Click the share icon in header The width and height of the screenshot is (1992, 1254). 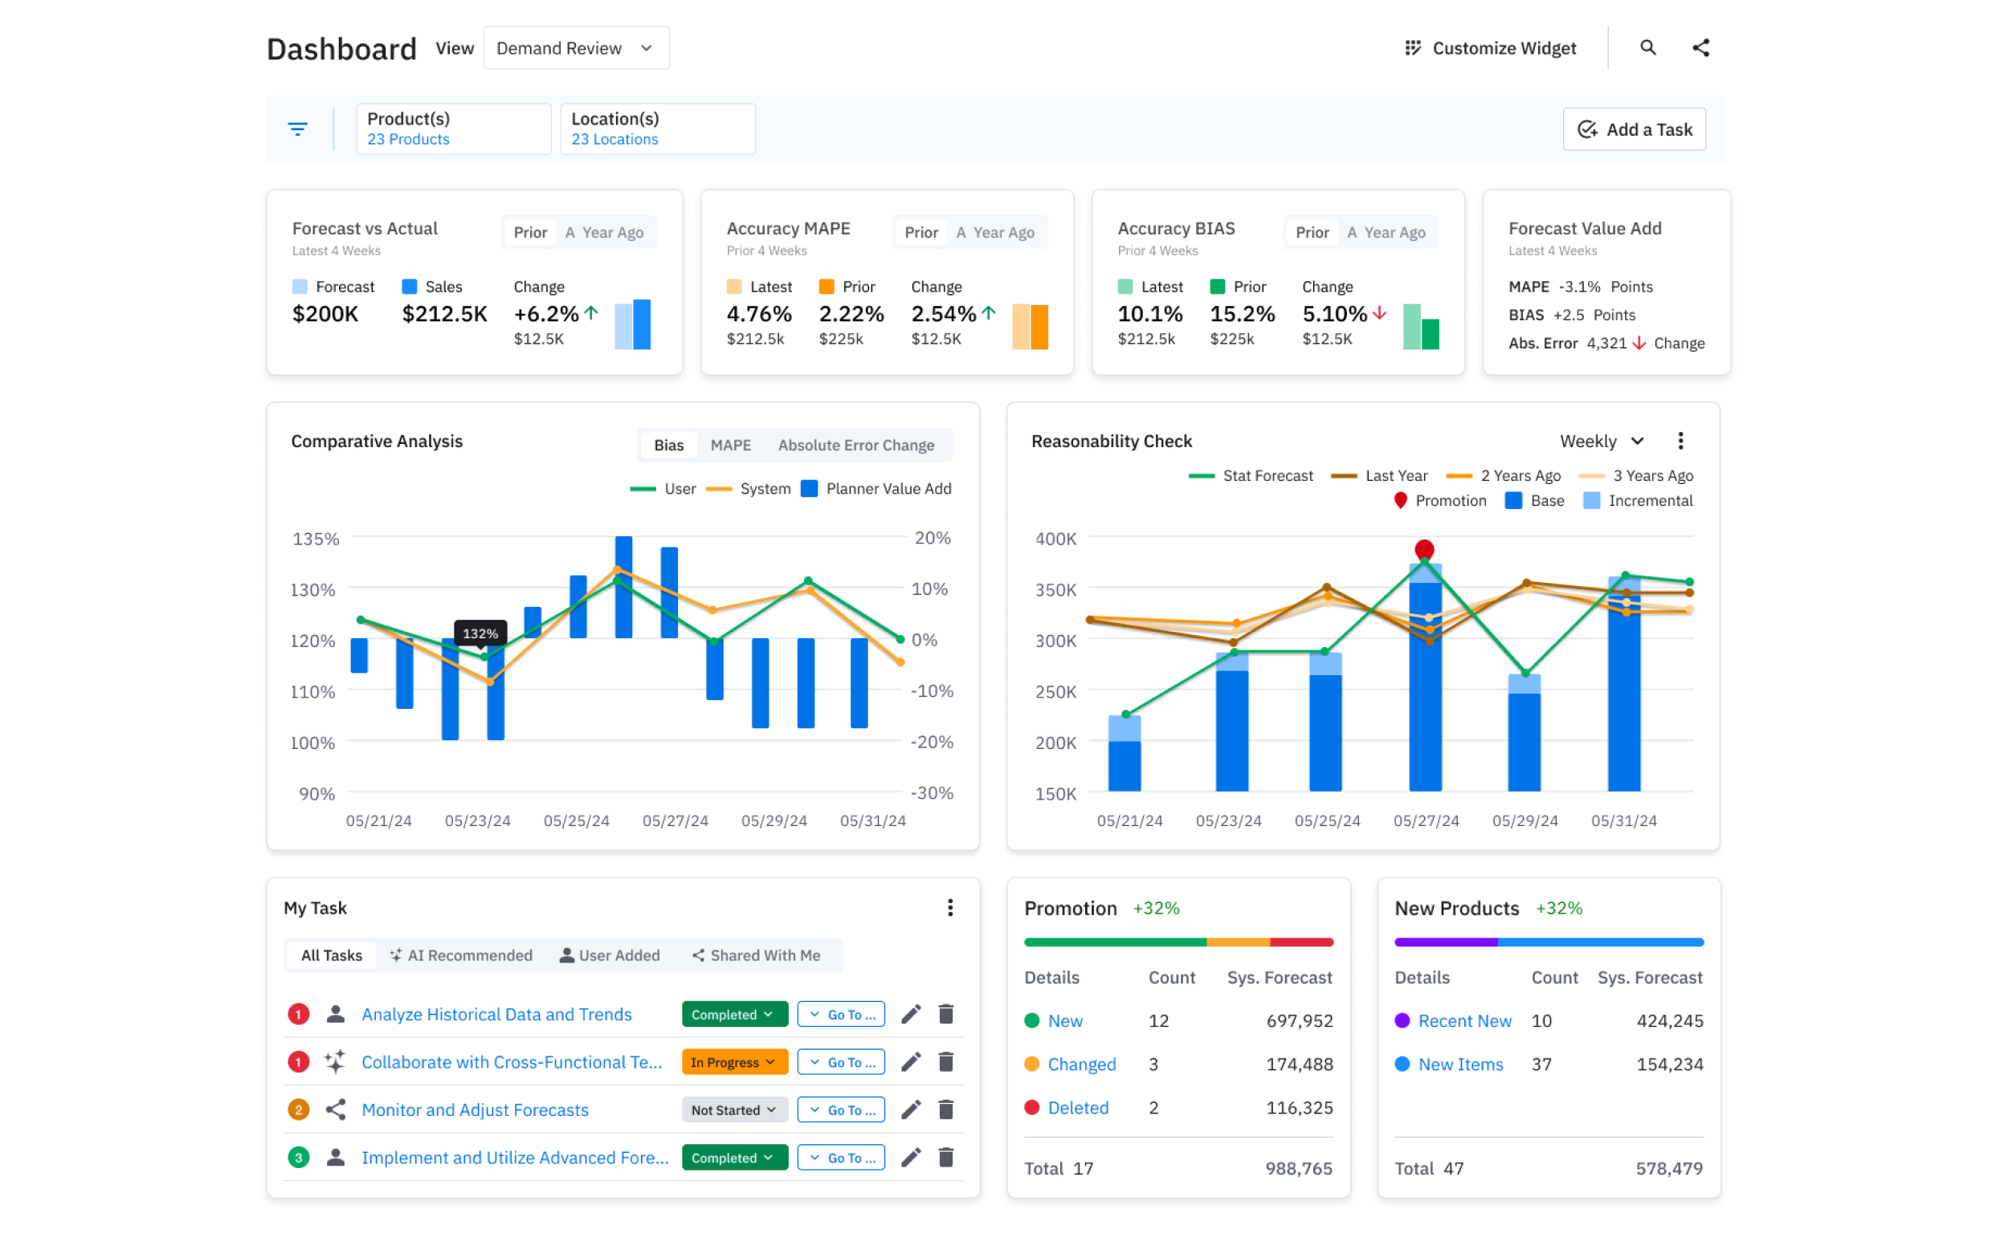(1700, 48)
